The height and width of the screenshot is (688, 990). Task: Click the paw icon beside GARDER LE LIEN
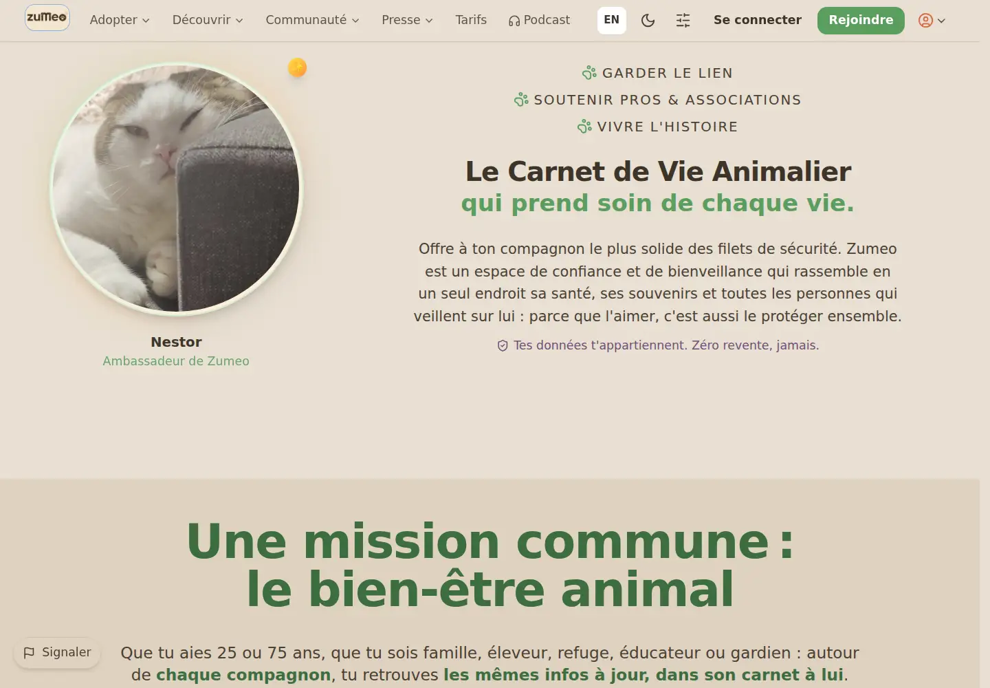pyautogui.click(x=589, y=73)
